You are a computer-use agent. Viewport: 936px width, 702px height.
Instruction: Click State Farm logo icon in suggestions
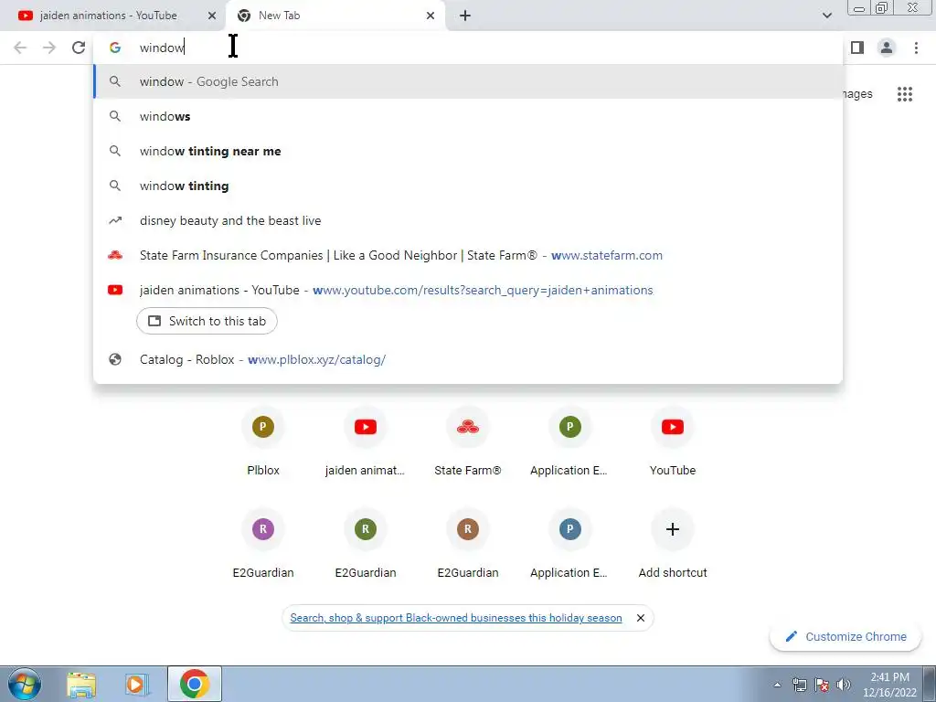(115, 256)
